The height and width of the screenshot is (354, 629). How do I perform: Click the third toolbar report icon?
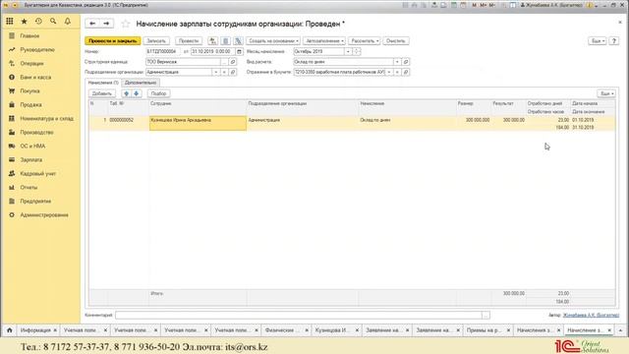[x=238, y=41]
